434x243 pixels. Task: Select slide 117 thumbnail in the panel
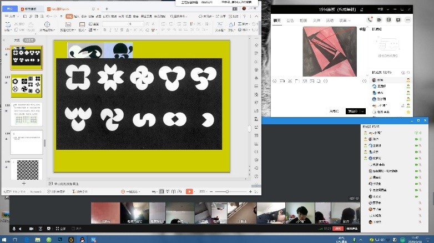[x=27, y=86]
